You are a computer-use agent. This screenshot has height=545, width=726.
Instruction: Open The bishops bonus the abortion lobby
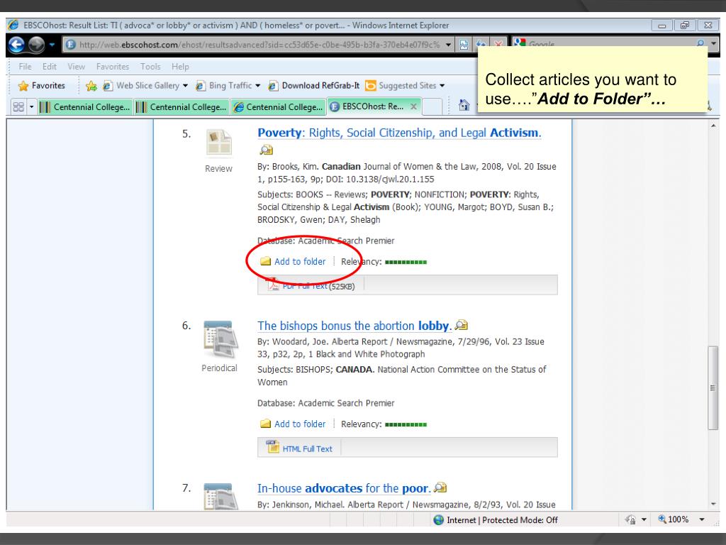coord(354,326)
